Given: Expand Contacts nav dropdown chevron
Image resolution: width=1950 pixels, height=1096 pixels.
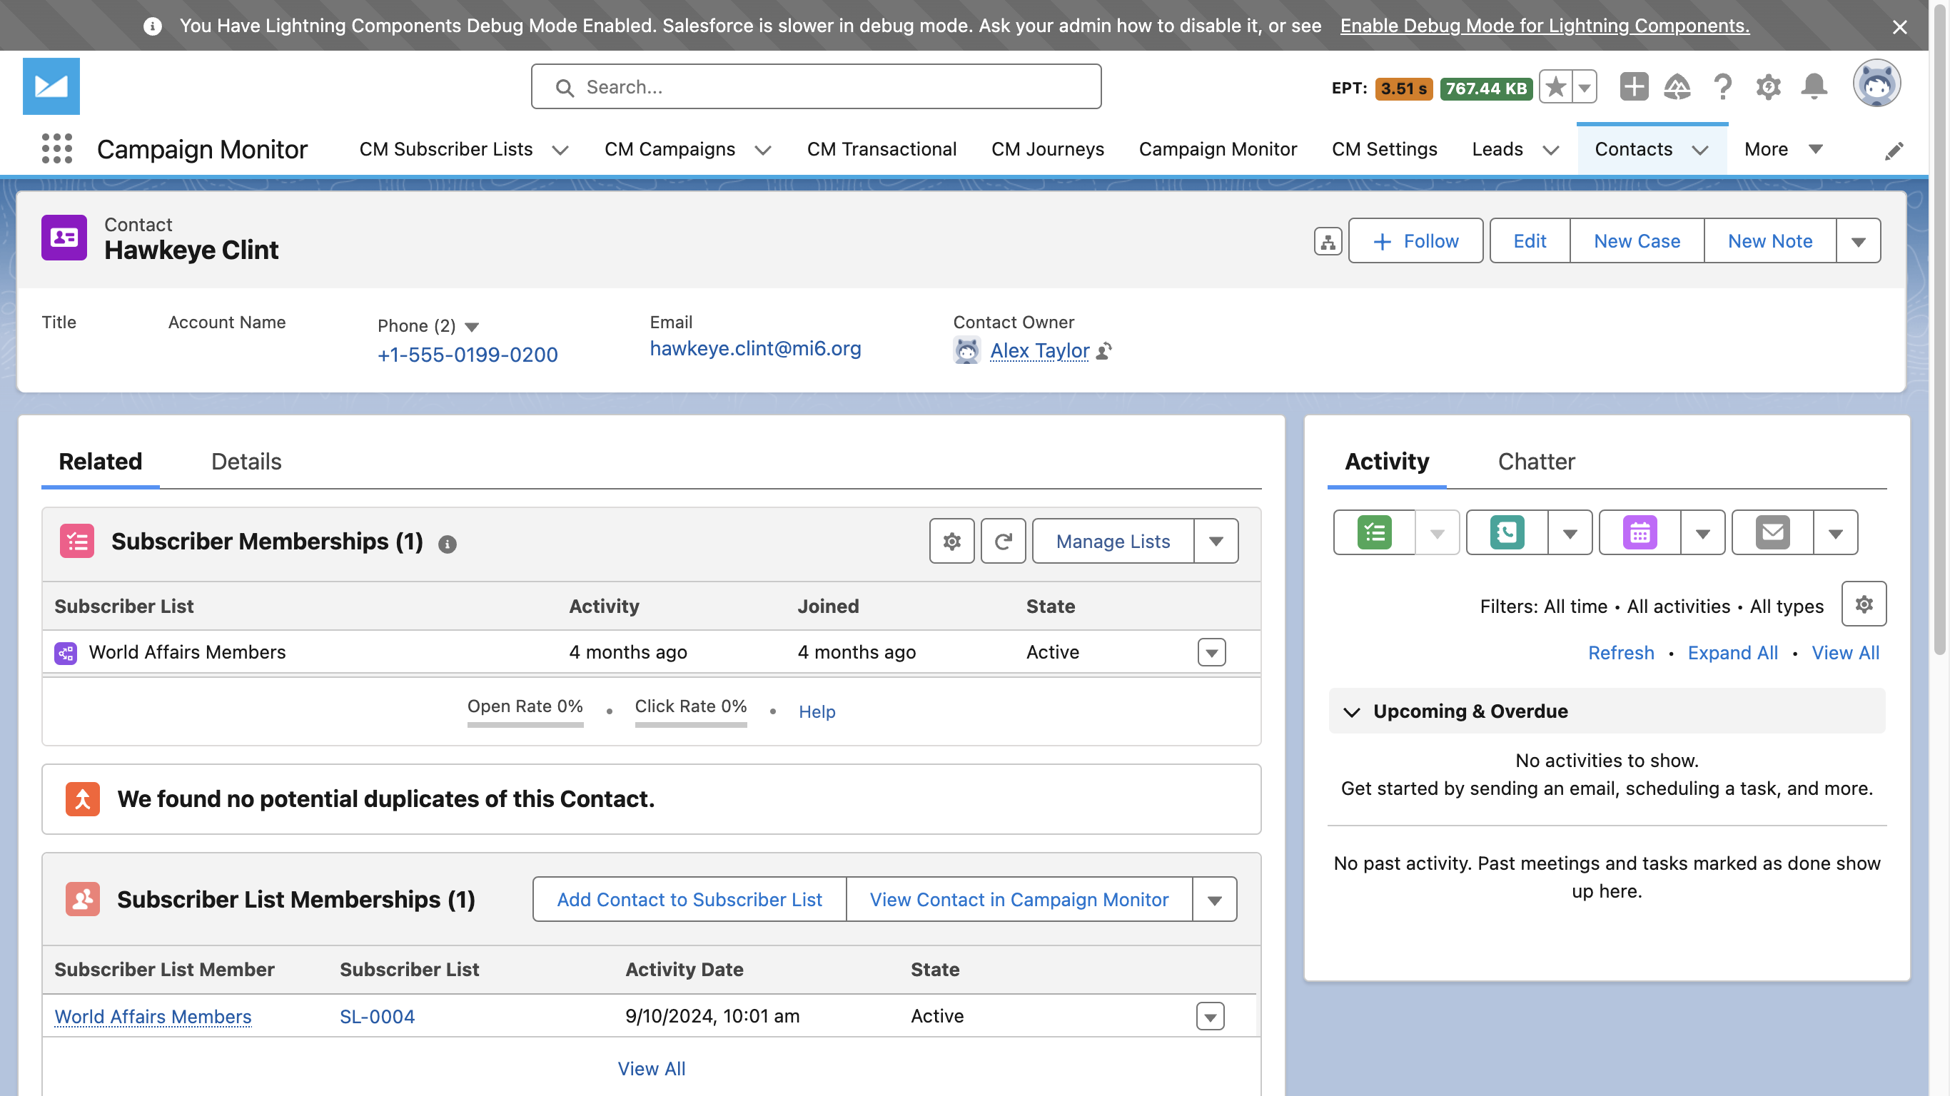Looking at the screenshot, I should click(1700, 150).
